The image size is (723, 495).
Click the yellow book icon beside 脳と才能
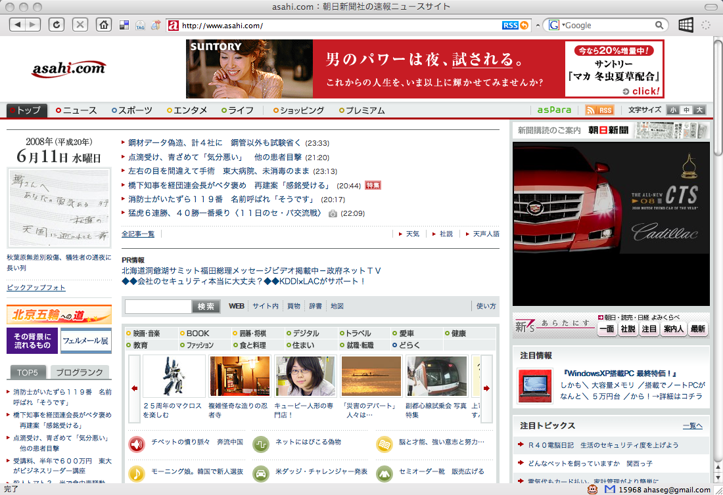pos(384,444)
